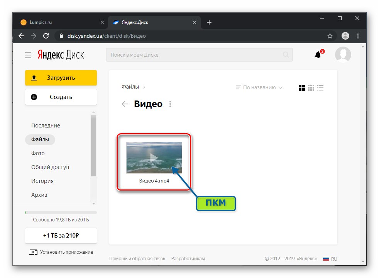Click the Создать button
This screenshot has height=278, width=379.
coord(61,97)
